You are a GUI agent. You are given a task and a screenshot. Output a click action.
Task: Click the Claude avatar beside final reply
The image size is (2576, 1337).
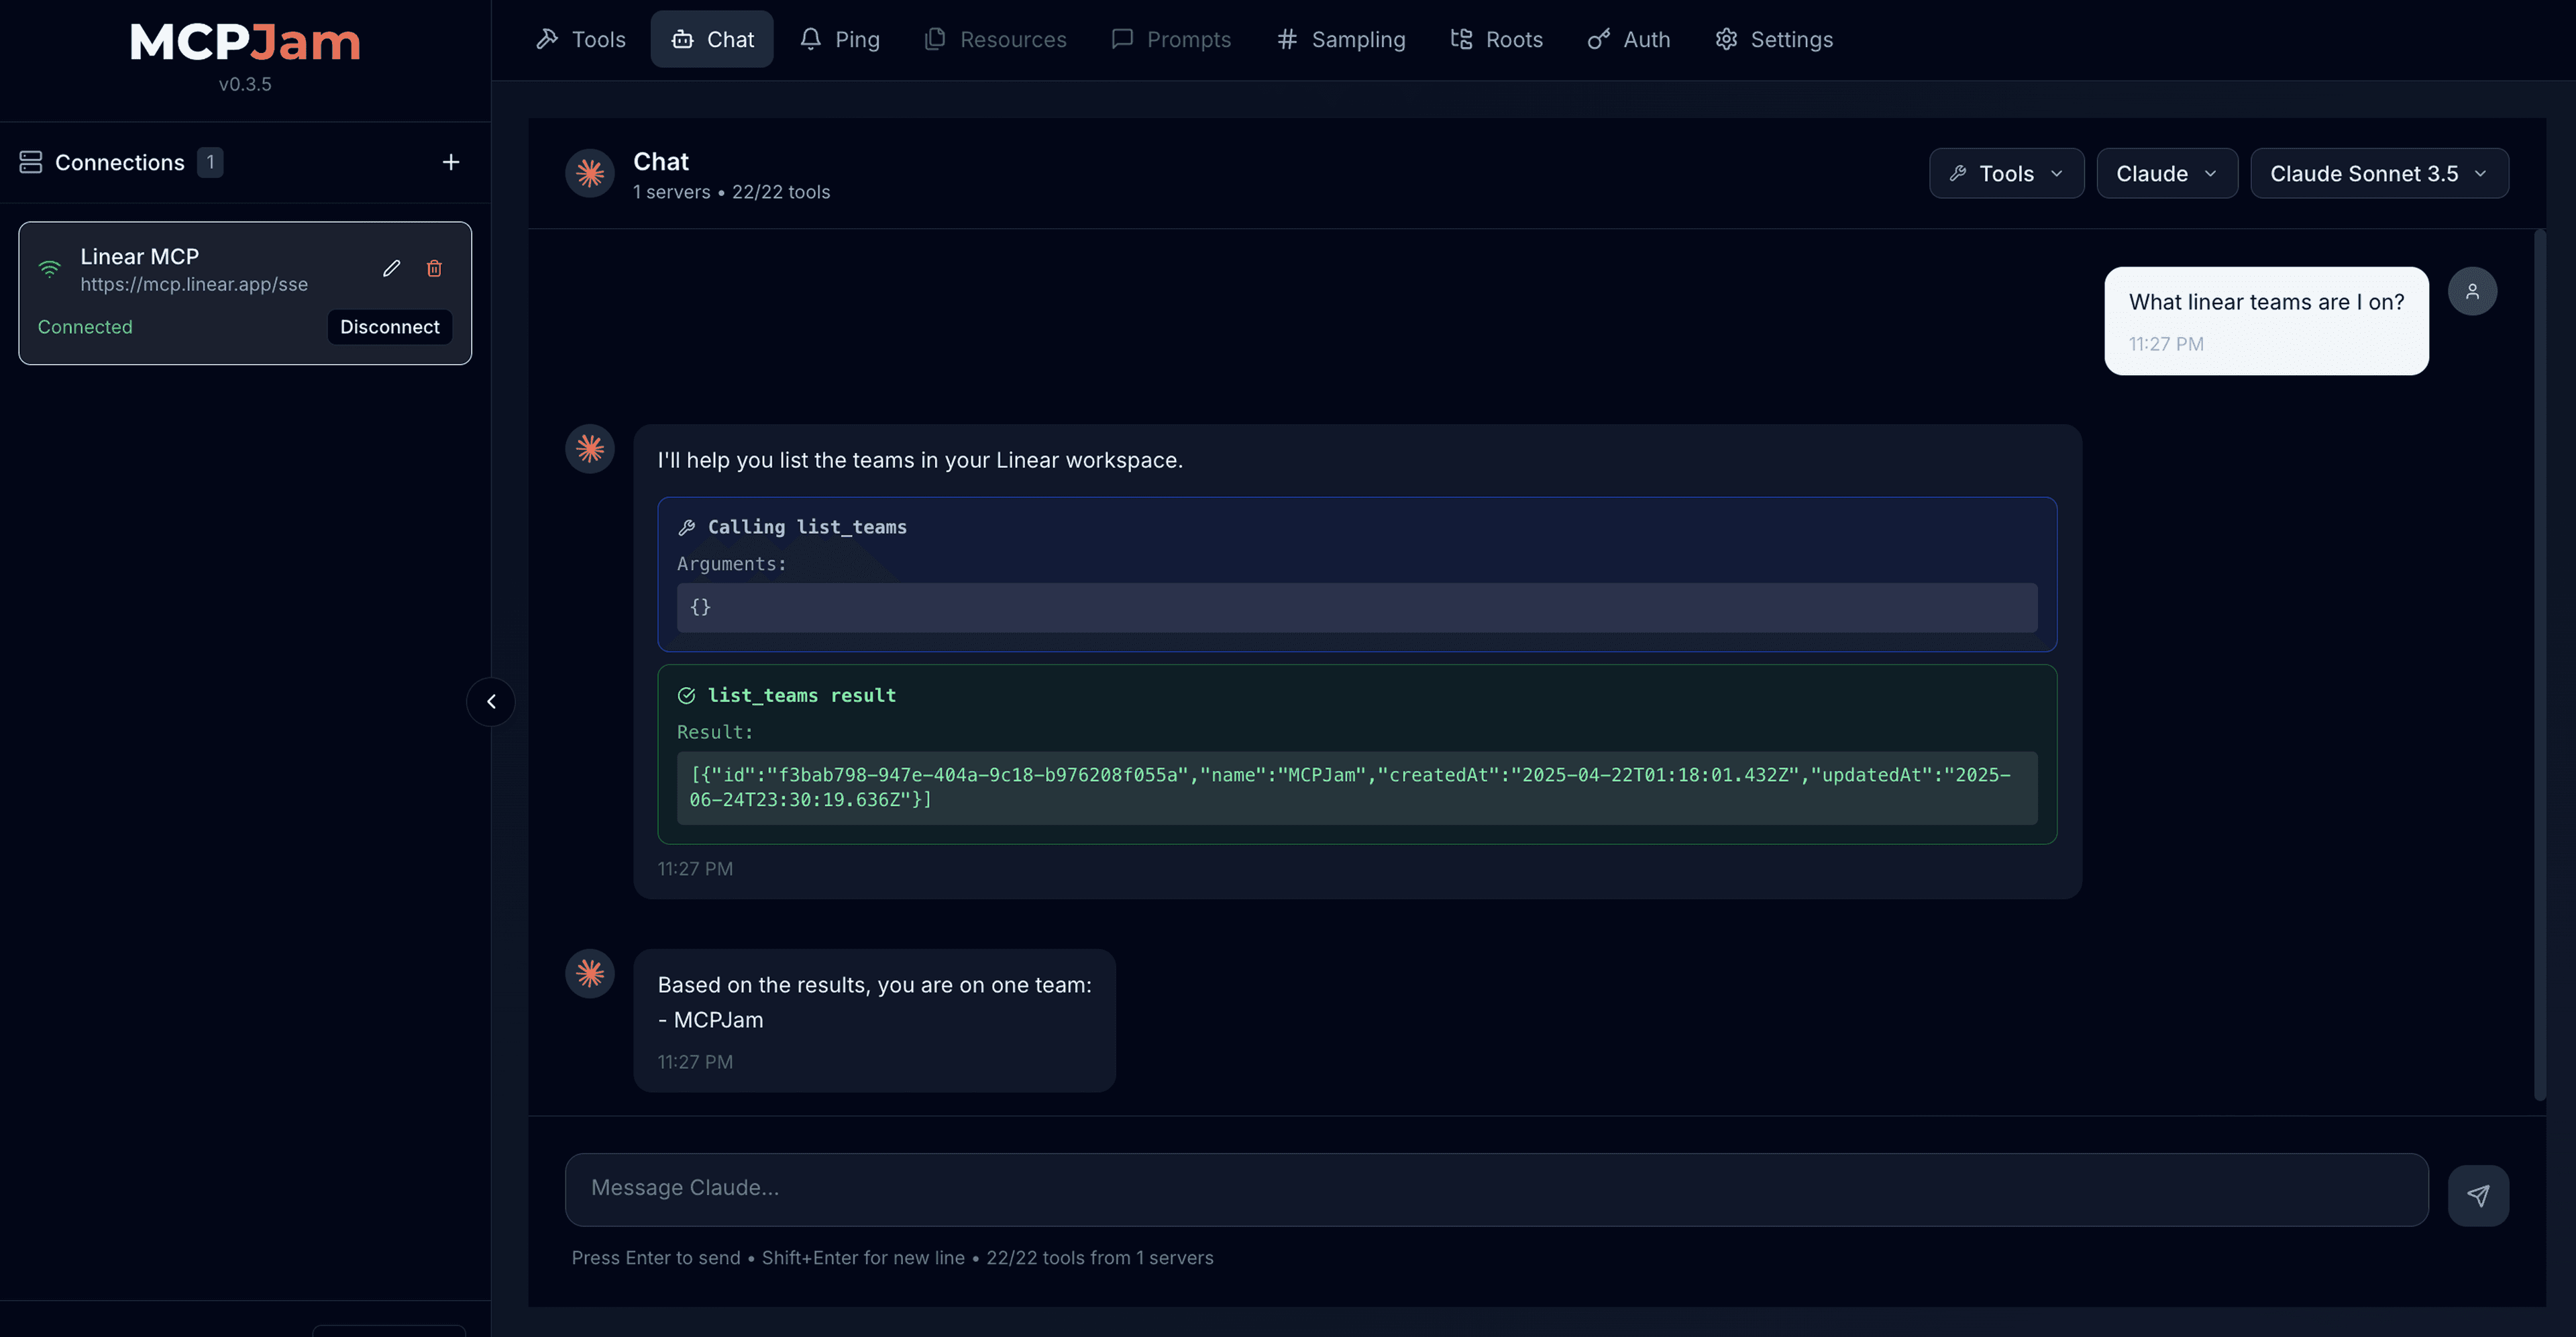click(x=590, y=973)
